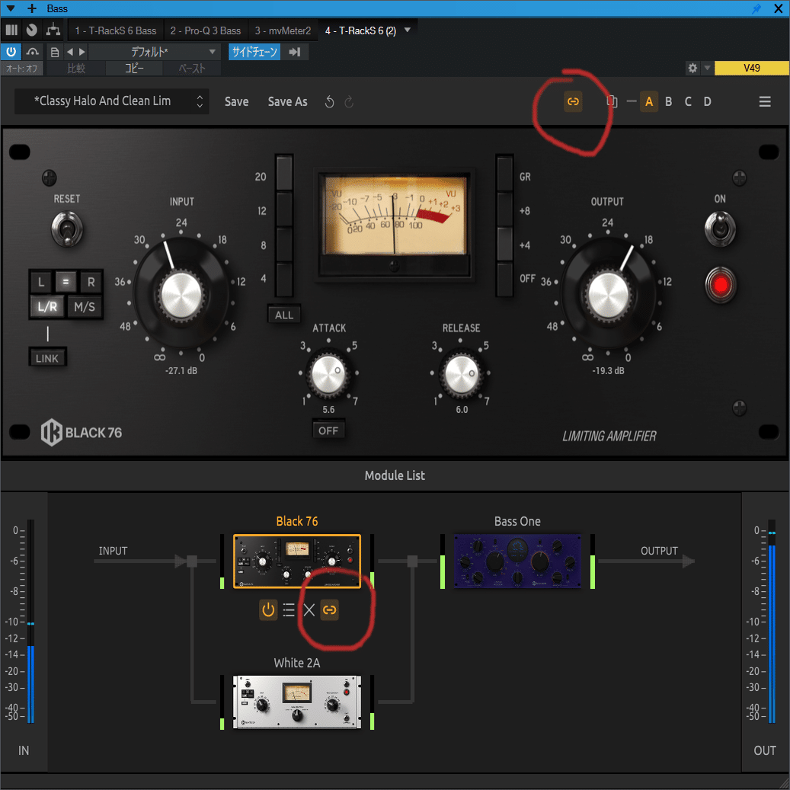This screenshot has width=790, height=790.
Task: Switch to the 3 - mvMeter2 tab
Action: point(283,31)
